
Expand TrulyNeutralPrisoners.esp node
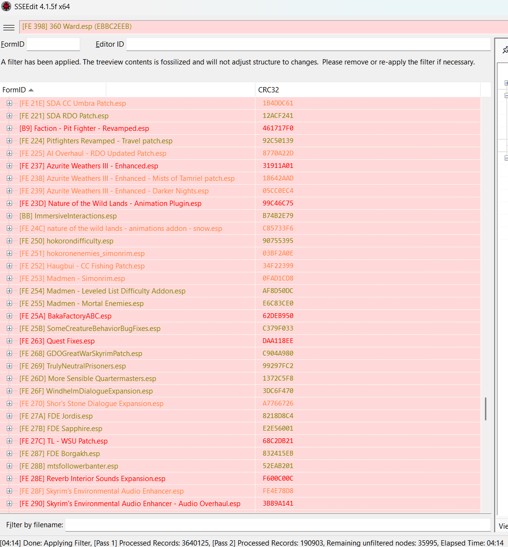click(10, 366)
